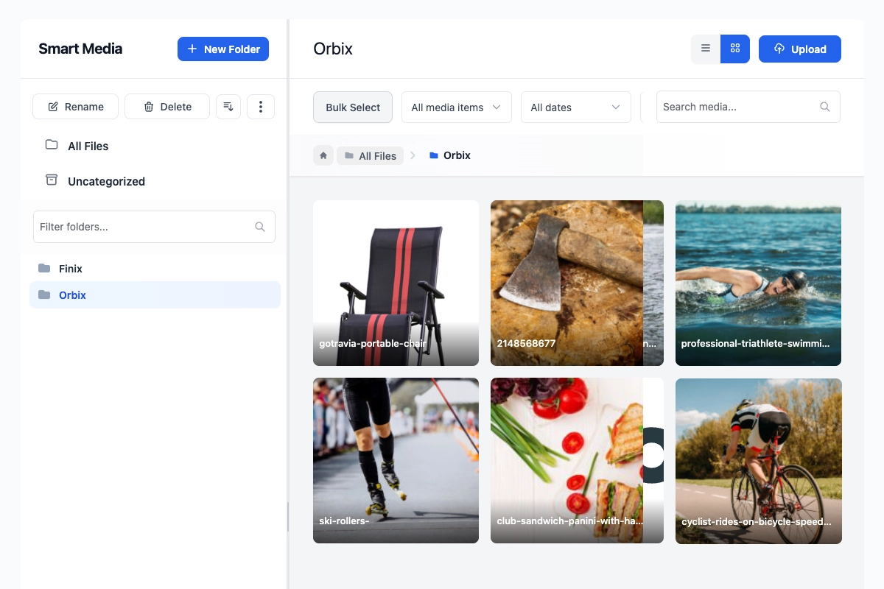Select the Finix folder
The image size is (884, 589).
70,268
